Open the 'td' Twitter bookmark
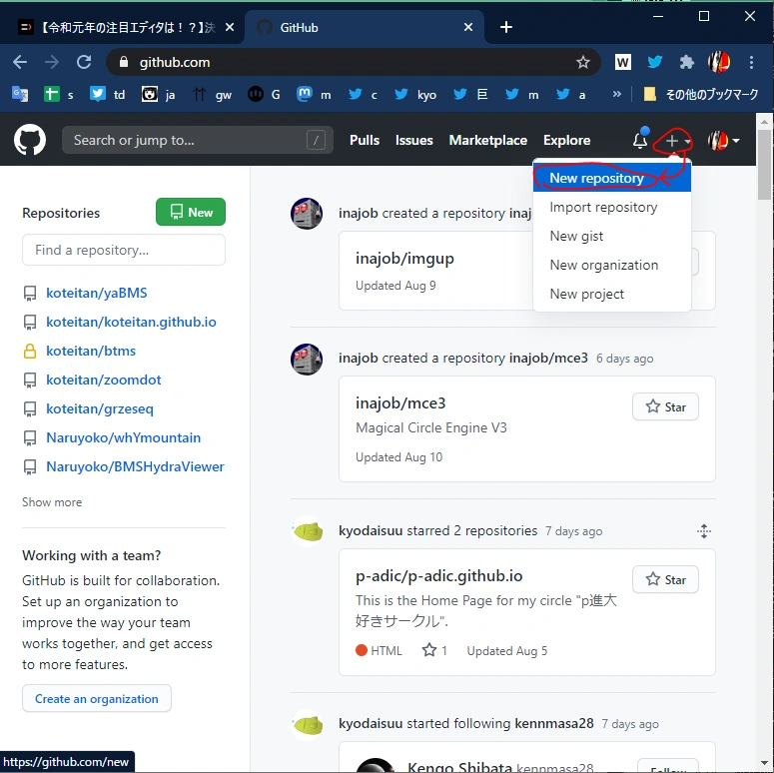774x773 pixels. [x=108, y=94]
